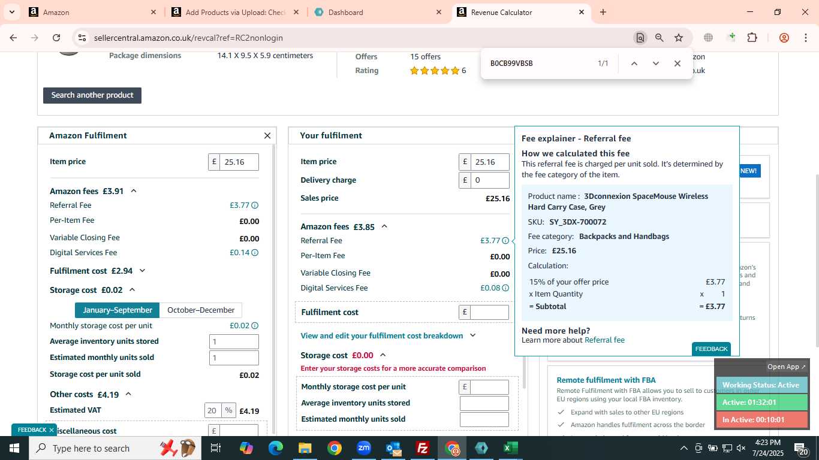Image resolution: width=819 pixels, height=460 pixels.
Task: Expand Fulfilment cost £2.94 section
Action: click(142, 271)
